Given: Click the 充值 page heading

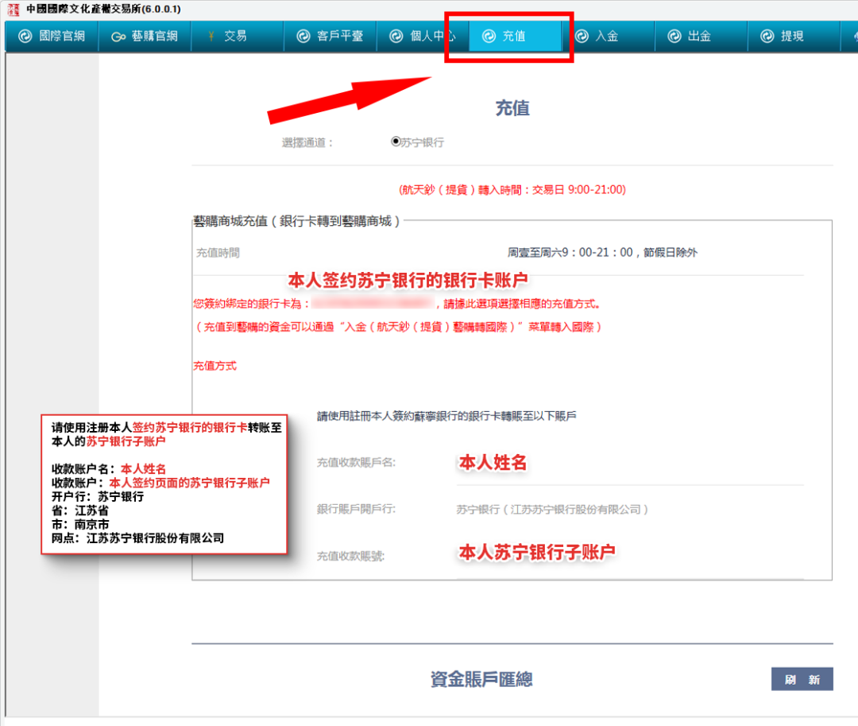Looking at the screenshot, I should [x=512, y=108].
